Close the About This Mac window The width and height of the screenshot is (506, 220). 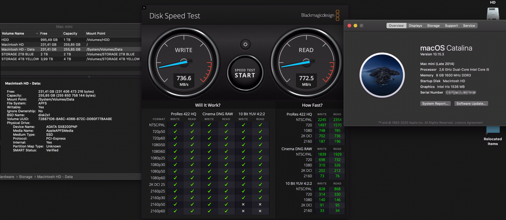click(x=349, y=26)
